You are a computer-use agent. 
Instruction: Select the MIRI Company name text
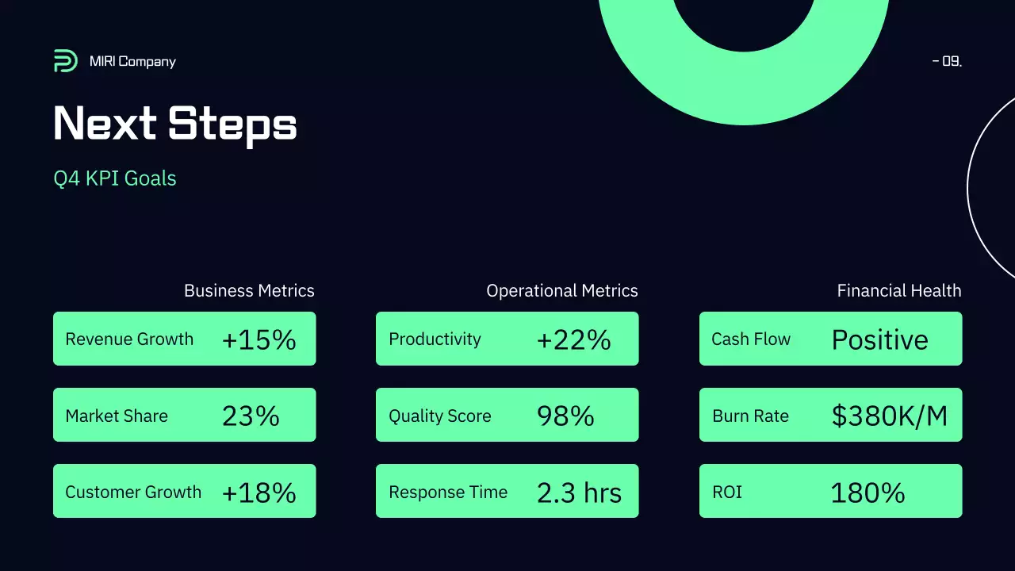tap(132, 62)
